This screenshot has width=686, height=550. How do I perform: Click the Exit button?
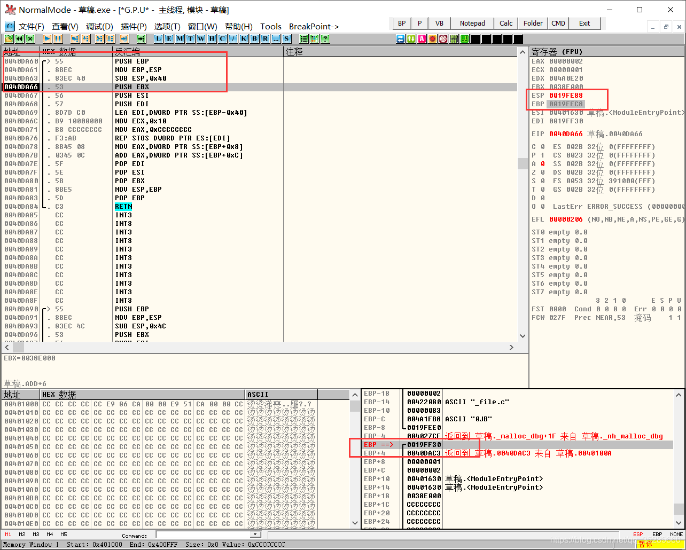(x=584, y=23)
